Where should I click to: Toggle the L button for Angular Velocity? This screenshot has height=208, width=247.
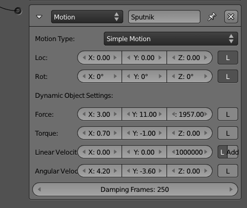click(x=228, y=171)
